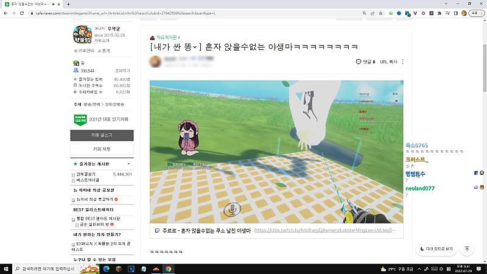The width and height of the screenshot is (487, 274).
Task: Open the tab search chevron in title bar
Action: pyautogui.click(x=446, y=4)
